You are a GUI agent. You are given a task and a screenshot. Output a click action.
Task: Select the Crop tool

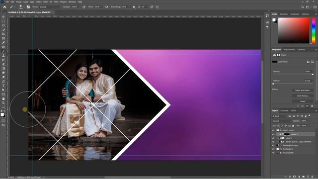(x=3, y=34)
